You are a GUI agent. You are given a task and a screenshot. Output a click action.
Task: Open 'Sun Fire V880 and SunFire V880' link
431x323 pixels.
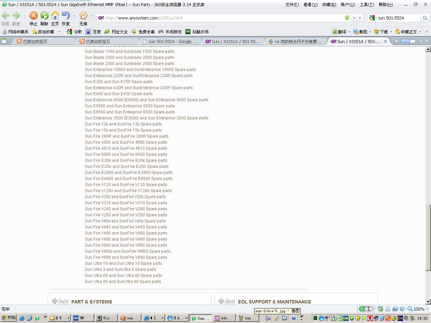click(126, 245)
